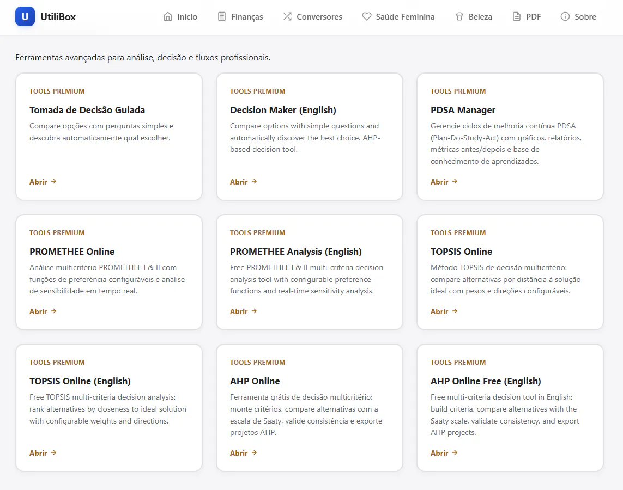Open the Finanças menu item
Screen dimensions: 623x490
point(240,17)
